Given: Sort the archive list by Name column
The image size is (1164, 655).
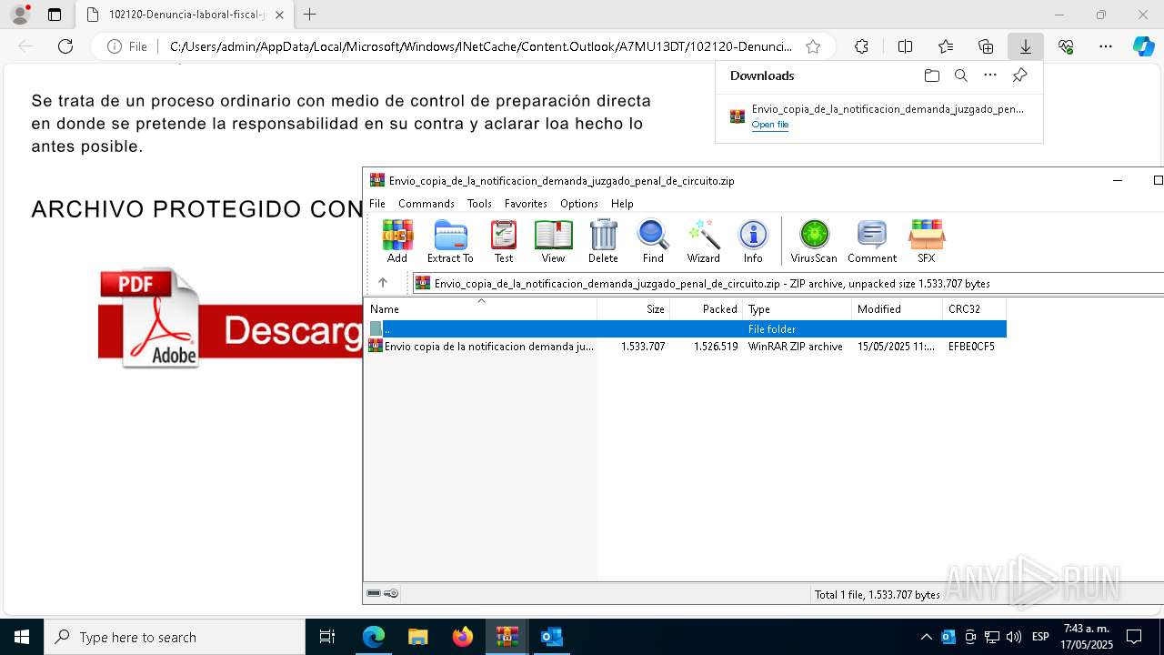Looking at the screenshot, I should (x=480, y=309).
